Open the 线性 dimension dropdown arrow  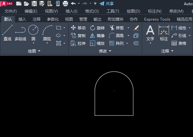click(x=190, y=28)
